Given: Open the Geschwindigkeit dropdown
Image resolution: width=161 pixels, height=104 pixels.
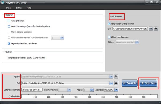Looking at the screenshot, I should 69,90.
